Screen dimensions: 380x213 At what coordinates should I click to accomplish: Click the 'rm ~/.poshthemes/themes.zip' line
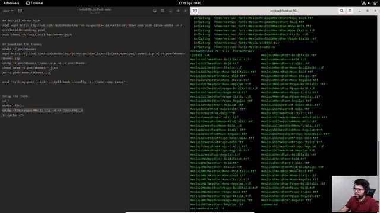tap(26, 73)
